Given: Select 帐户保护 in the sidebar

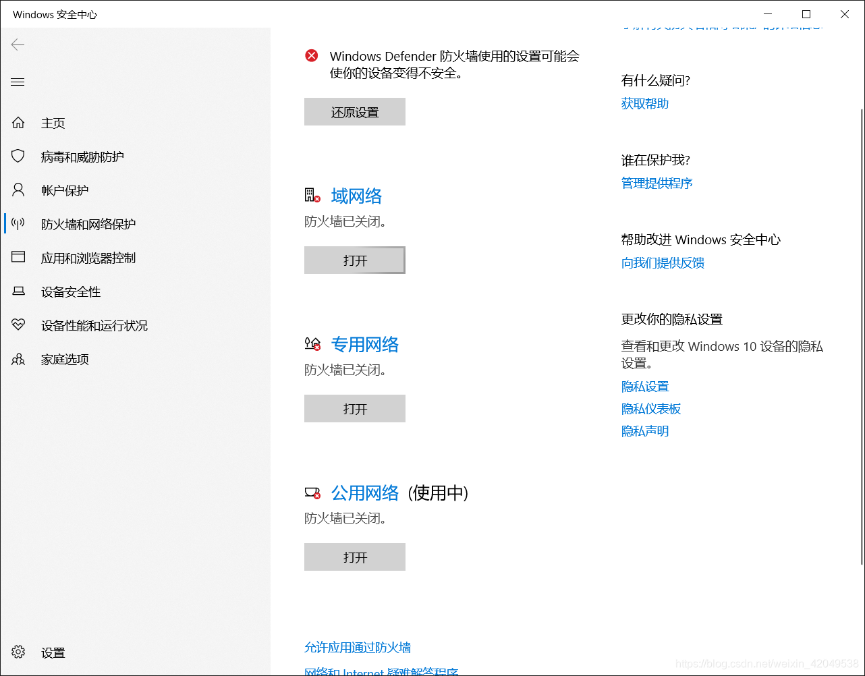Looking at the screenshot, I should pos(65,190).
